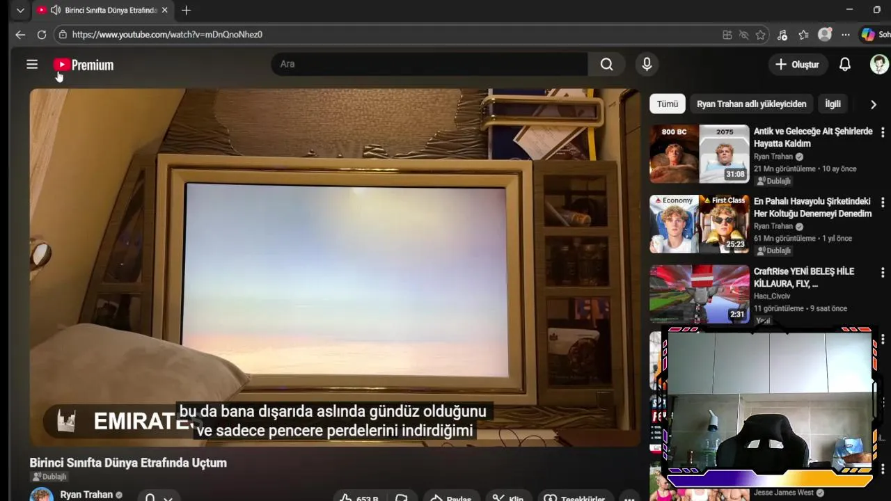
Task: Send thanks with Teşekkürler button
Action: pos(575,498)
